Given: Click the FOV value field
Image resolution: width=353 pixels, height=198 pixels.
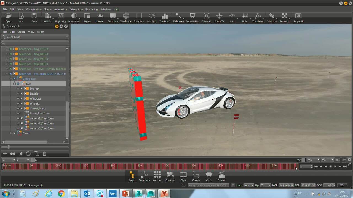Looking at the screenshot, I should coord(329,185).
